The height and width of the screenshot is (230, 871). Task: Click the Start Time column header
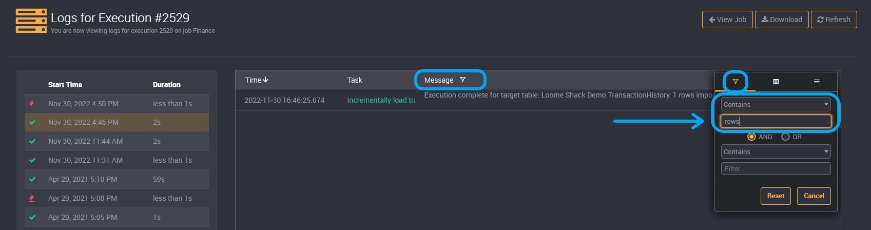65,85
